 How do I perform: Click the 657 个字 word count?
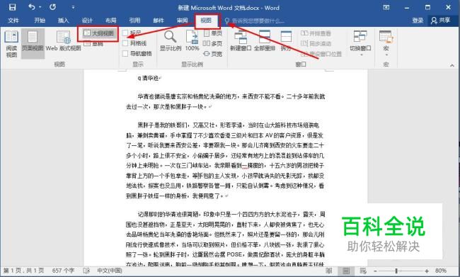[x=64, y=271]
